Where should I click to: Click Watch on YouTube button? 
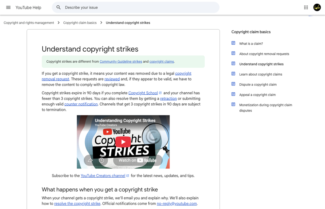[x=138, y=160]
